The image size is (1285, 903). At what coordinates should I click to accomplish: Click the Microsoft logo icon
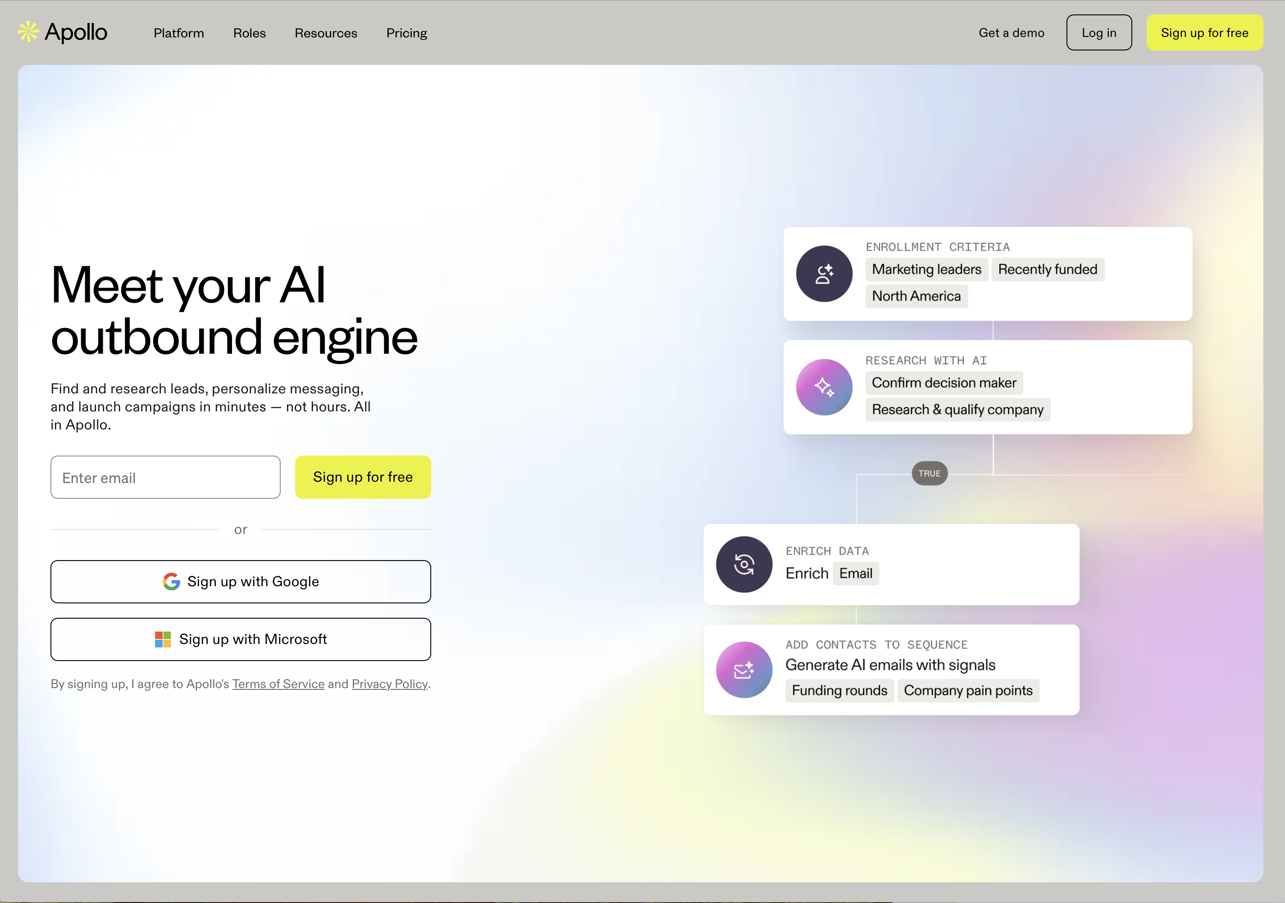click(x=163, y=639)
